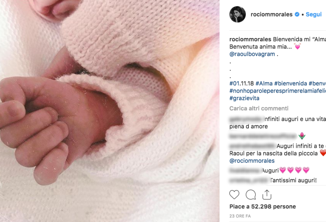The width and height of the screenshot is (326, 222).
Task: Open rociommorales profile picture avatar
Action: tap(237, 14)
